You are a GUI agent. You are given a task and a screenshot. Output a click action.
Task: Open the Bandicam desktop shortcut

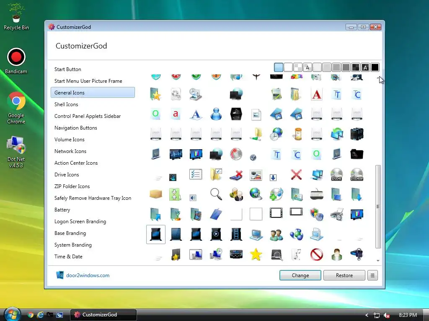point(16,61)
